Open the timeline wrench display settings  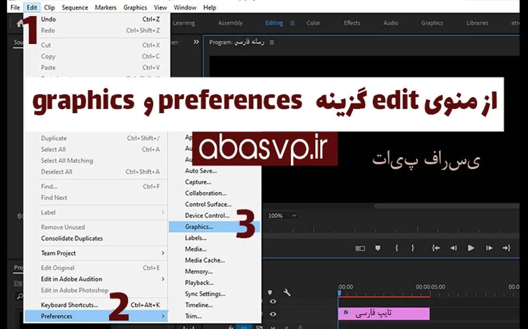click(x=287, y=292)
